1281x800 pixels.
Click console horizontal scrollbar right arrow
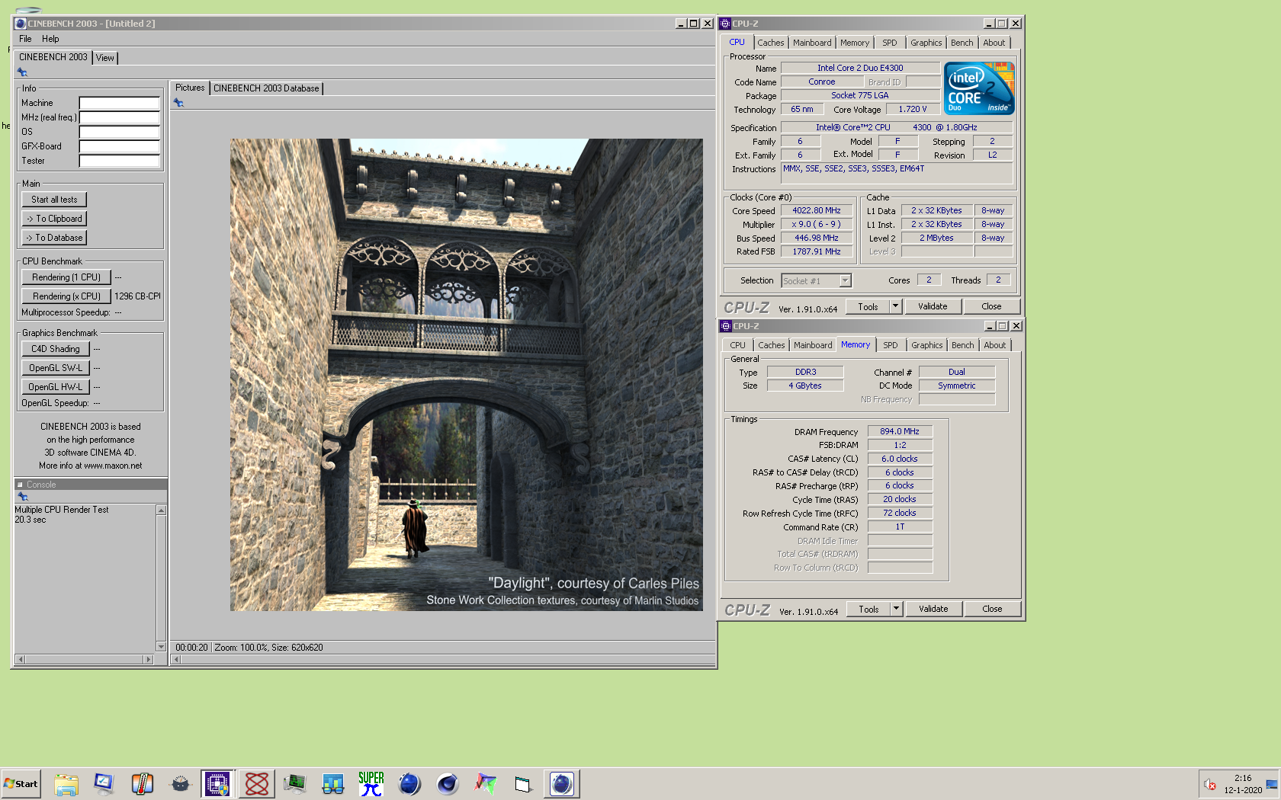pos(149,659)
